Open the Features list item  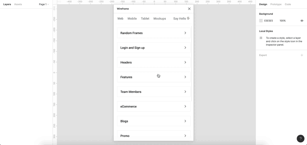point(154,77)
